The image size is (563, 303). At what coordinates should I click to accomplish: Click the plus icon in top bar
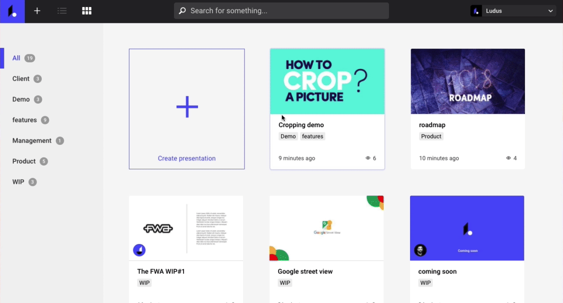click(37, 11)
